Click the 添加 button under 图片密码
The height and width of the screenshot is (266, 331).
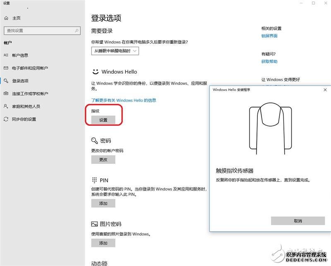tap(103, 243)
